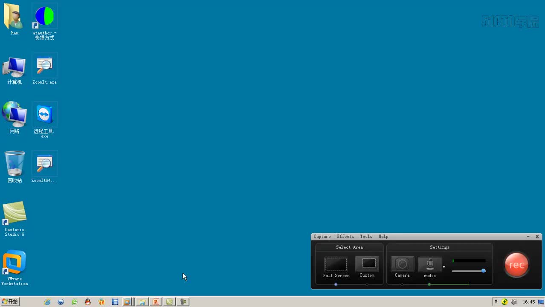This screenshot has height=307, width=545.
Task: Click the blue filmstrip taskbar icon
Action: coord(115,302)
